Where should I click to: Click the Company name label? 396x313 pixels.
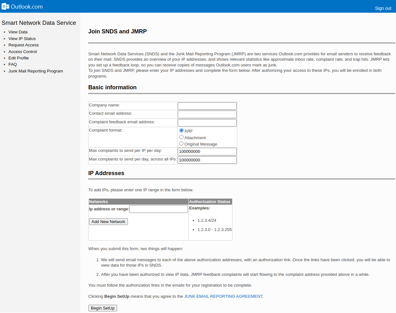coord(104,105)
